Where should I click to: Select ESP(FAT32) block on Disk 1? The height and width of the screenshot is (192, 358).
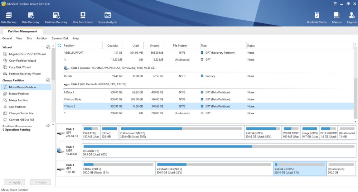coord(91,133)
